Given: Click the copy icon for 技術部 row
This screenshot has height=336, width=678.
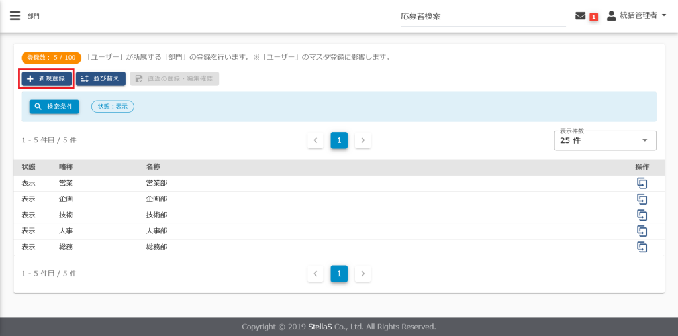Looking at the screenshot, I should (641, 215).
